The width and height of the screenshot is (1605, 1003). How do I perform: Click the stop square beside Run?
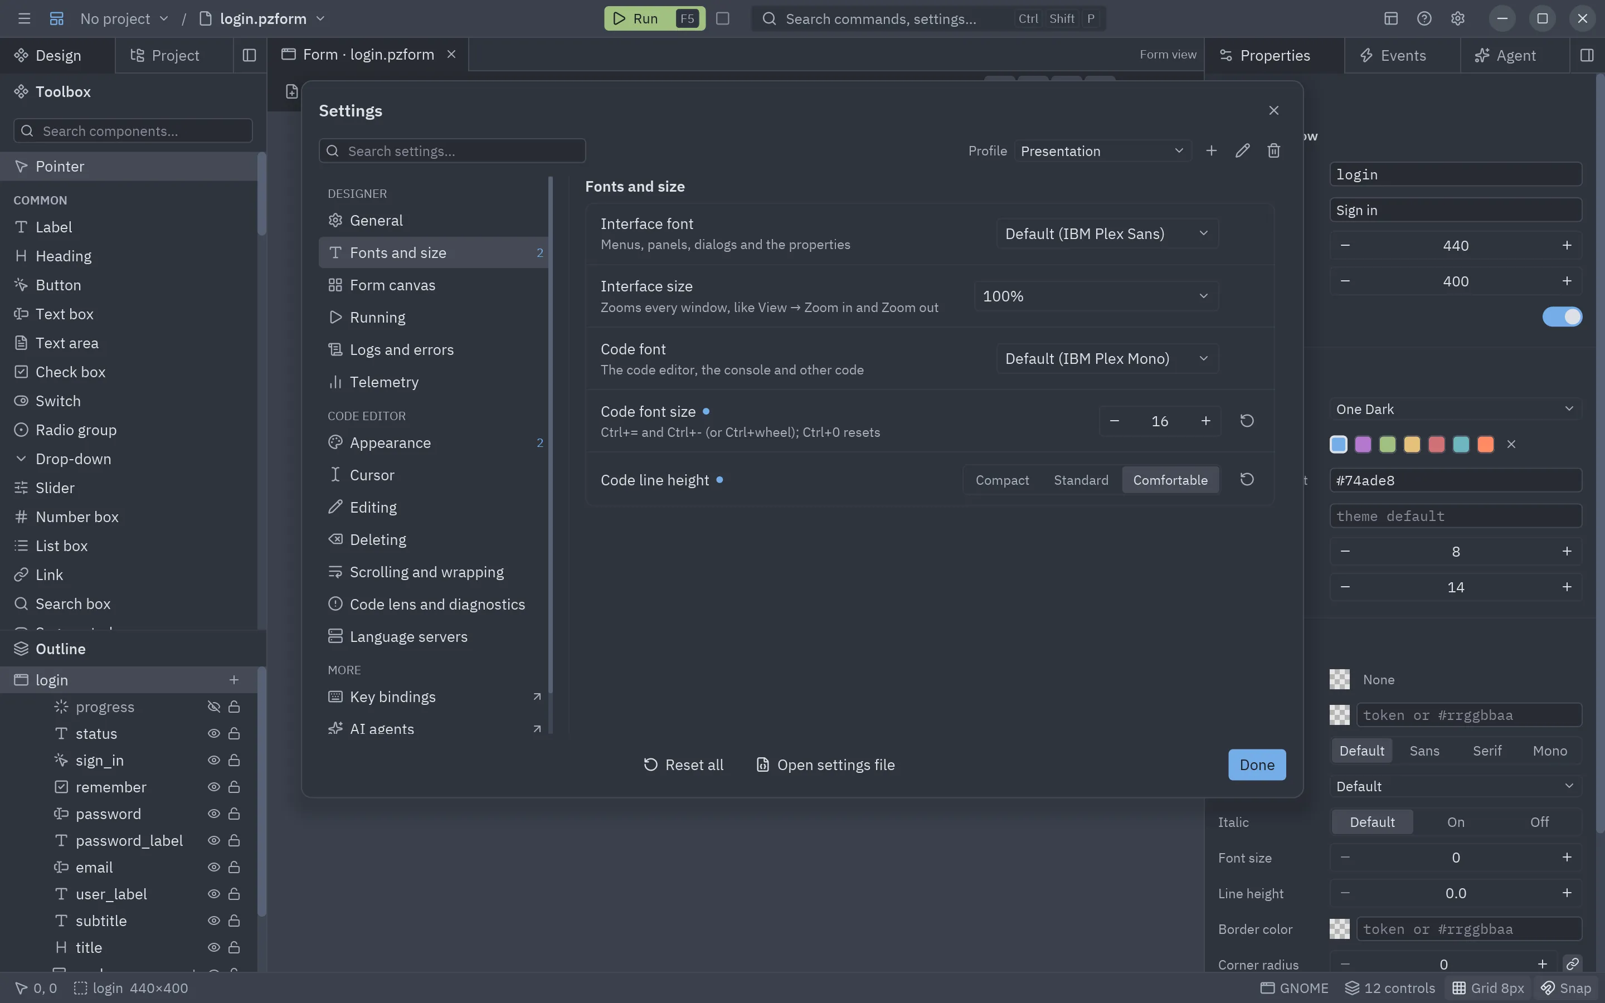click(723, 18)
